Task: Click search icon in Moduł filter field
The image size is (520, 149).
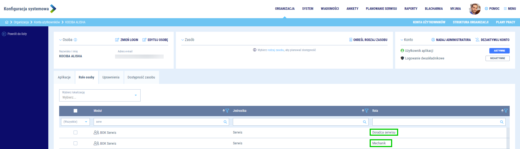Action: [x=225, y=122]
